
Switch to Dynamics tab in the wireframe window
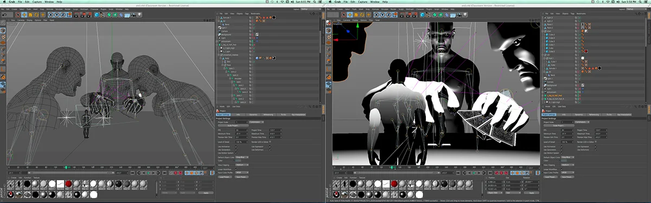pos(253,114)
